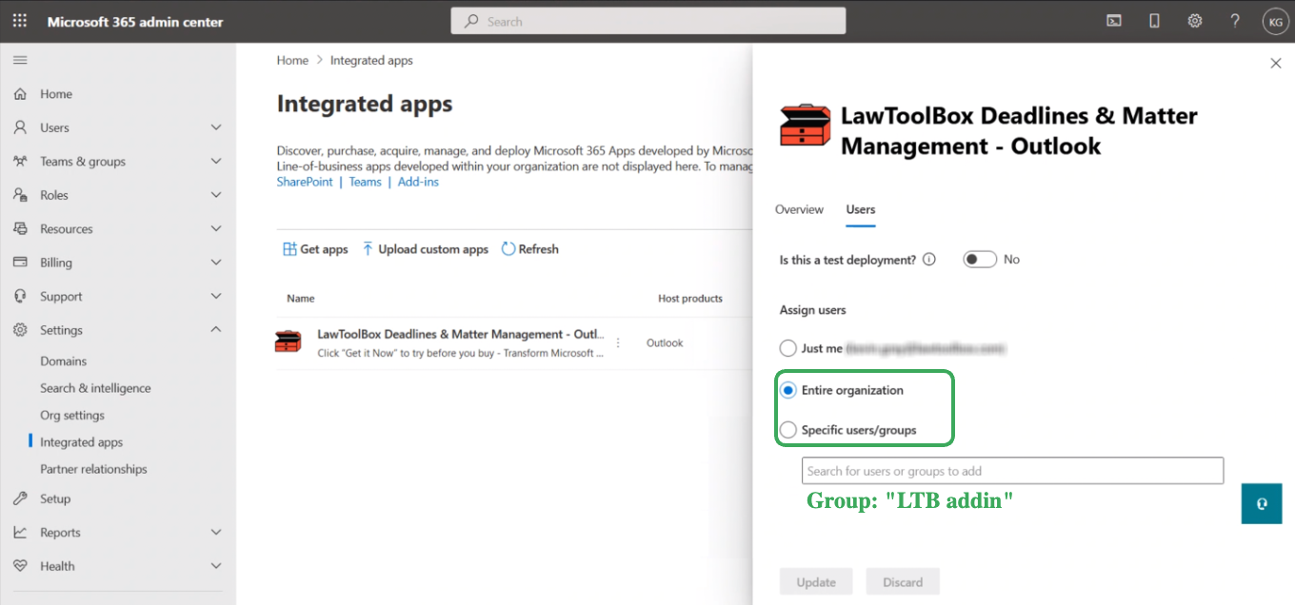Click the search users or groups field
Image resolution: width=1295 pixels, height=605 pixels.
1013,471
